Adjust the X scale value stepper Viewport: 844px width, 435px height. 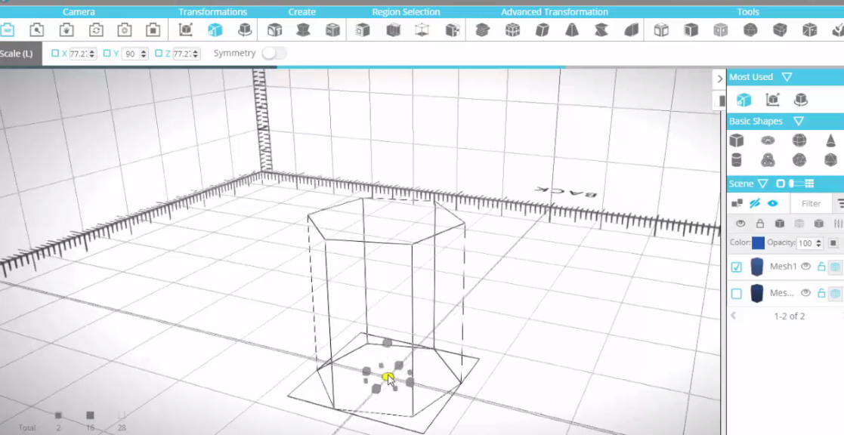pyautogui.click(x=92, y=54)
